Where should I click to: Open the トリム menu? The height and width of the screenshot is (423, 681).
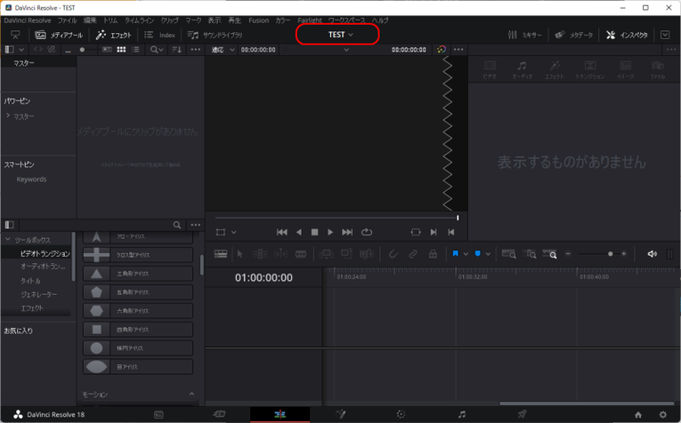click(x=110, y=20)
